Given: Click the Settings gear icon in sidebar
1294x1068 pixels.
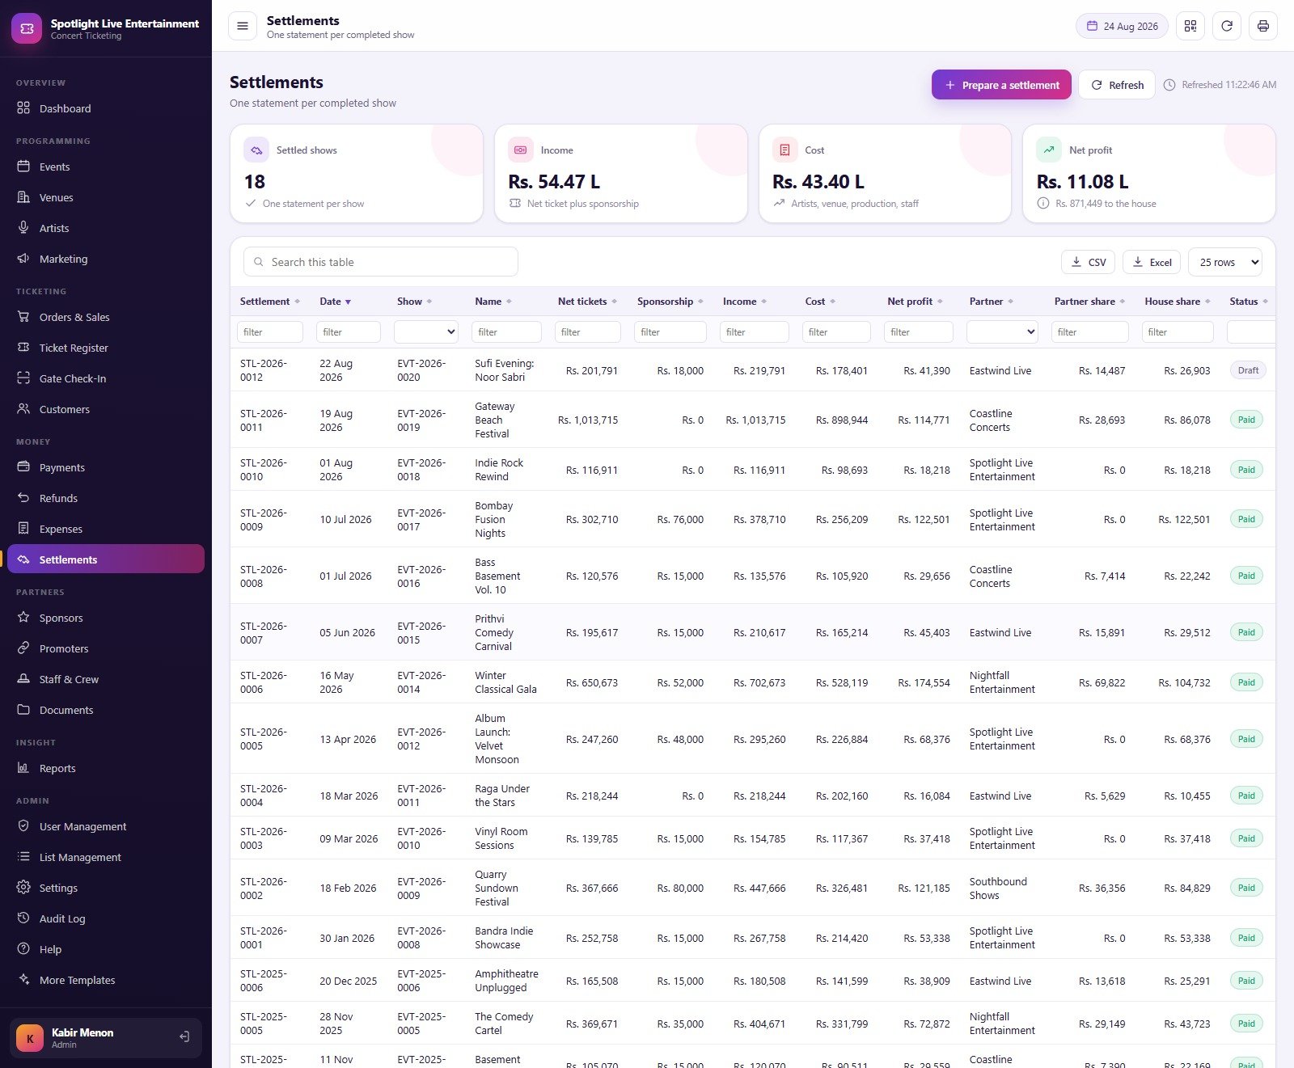Looking at the screenshot, I should click(23, 888).
